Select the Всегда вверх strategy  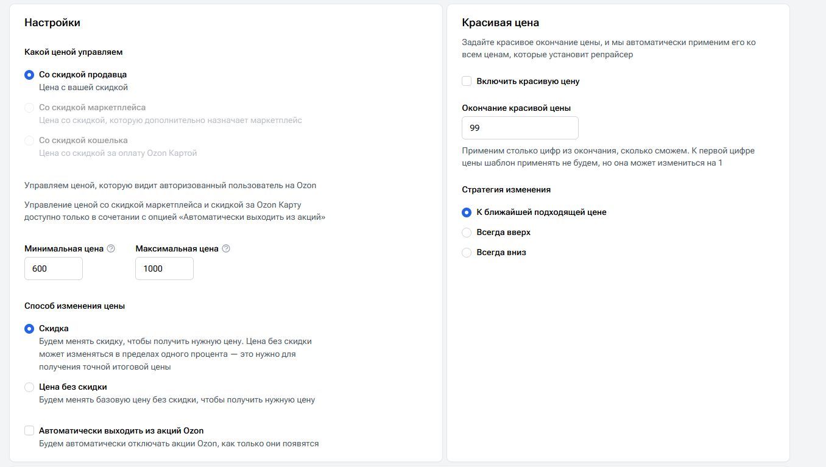pyautogui.click(x=467, y=233)
